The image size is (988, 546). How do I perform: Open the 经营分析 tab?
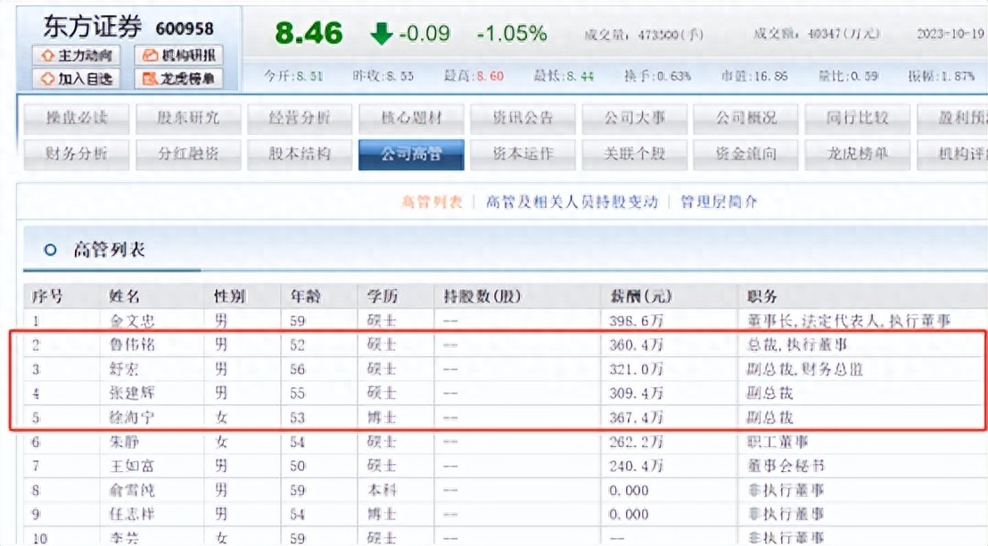point(300,118)
